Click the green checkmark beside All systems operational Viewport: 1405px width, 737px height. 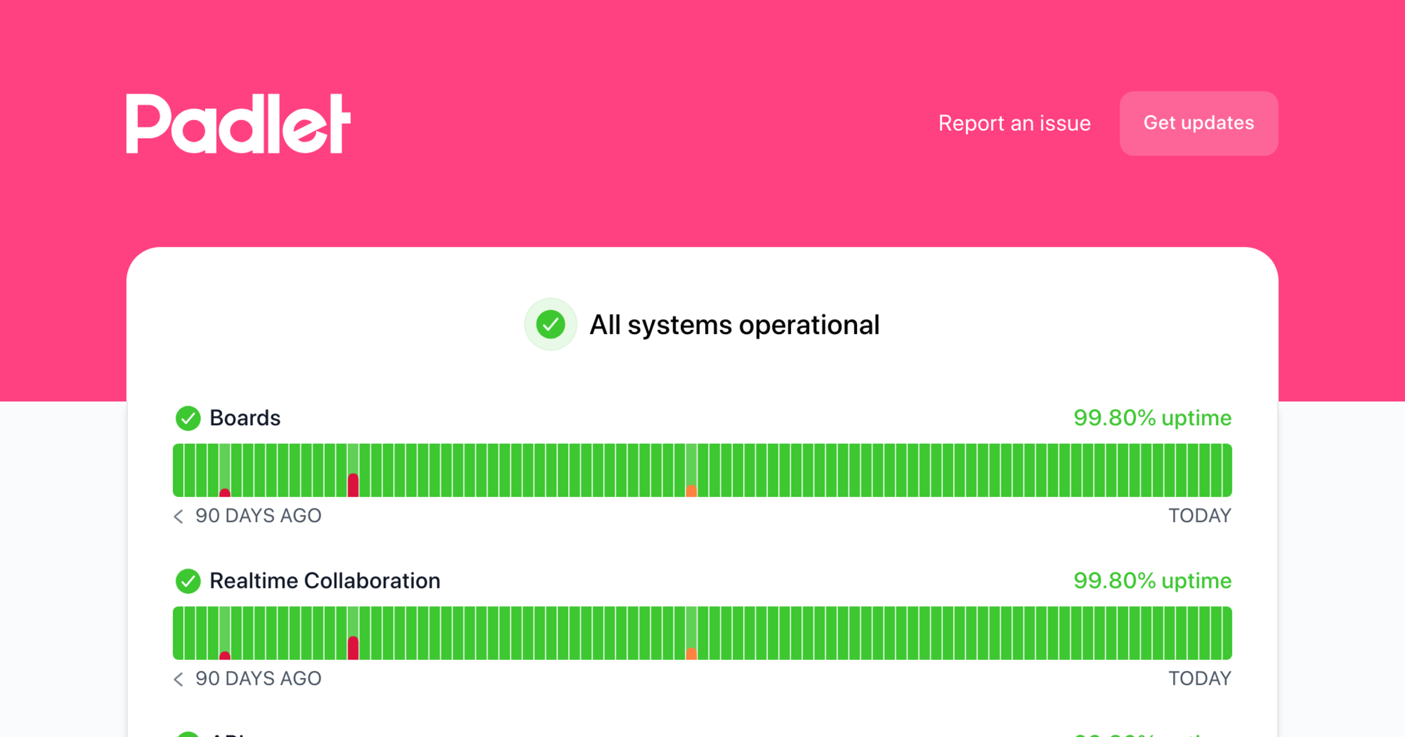(550, 325)
